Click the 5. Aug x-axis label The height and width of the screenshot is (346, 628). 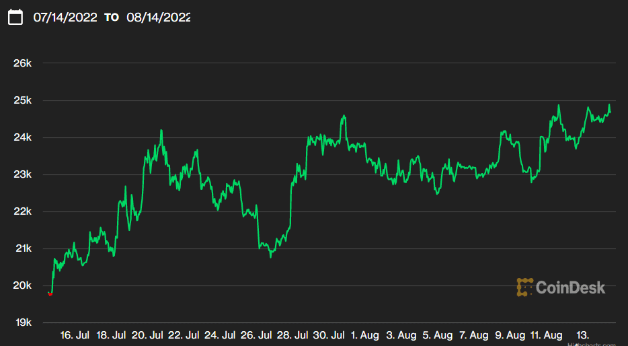coord(437,335)
